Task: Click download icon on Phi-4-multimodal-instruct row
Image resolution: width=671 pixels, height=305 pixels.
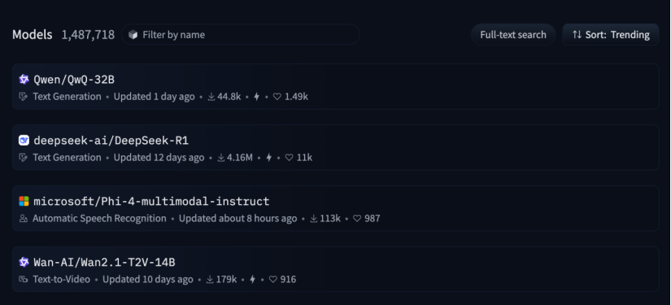Action: pos(314,219)
